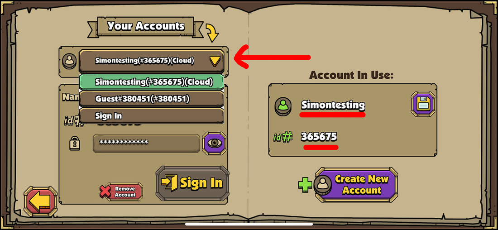Click the account id number 365675

click(319, 137)
